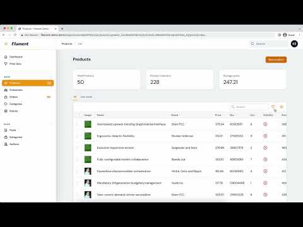This screenshot has height=227, width=303.
Task: Collapse the Blog sidebar group
Action: tap(51, 124)
